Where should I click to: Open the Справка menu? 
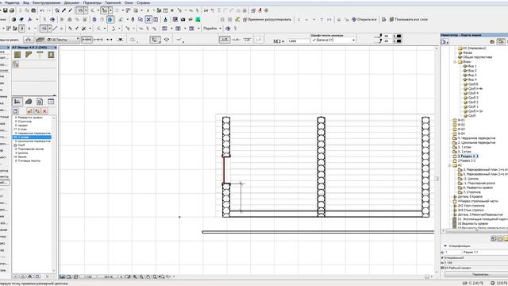143,2
